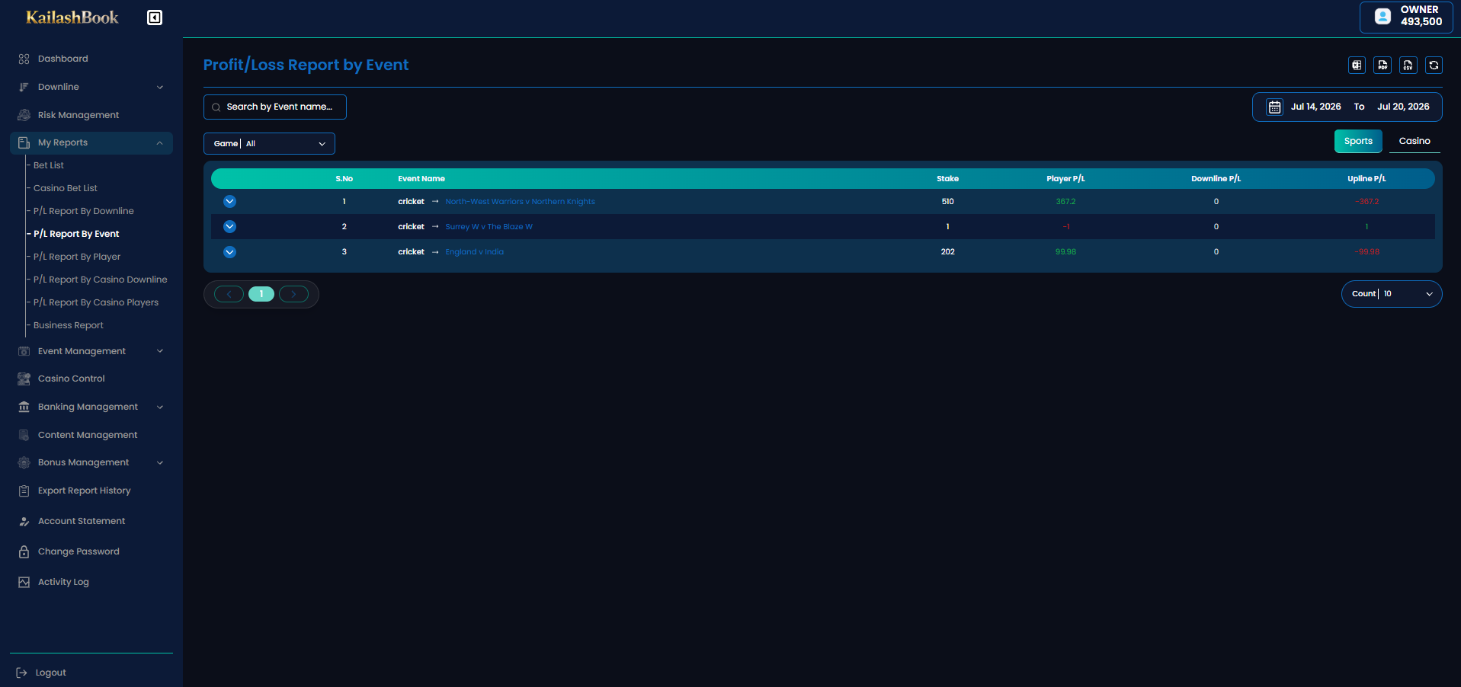Expand row for England v India
The width and height of the screenshot is (1461, 687).
click(x=229, y=252)
